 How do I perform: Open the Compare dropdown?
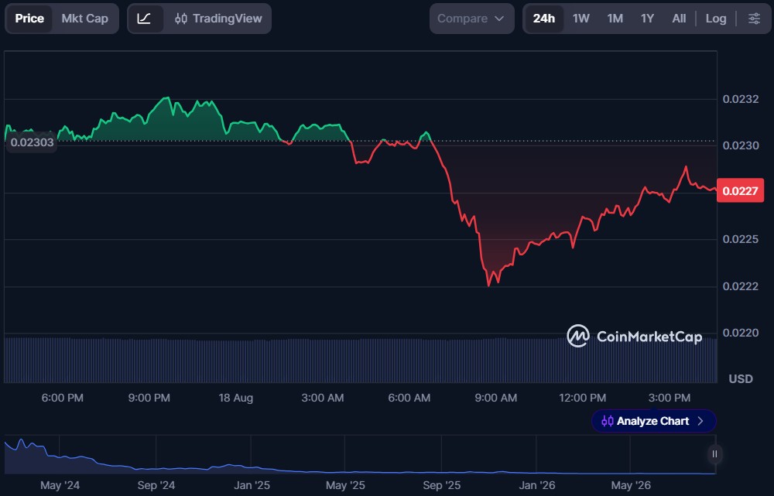pos(471,19)
